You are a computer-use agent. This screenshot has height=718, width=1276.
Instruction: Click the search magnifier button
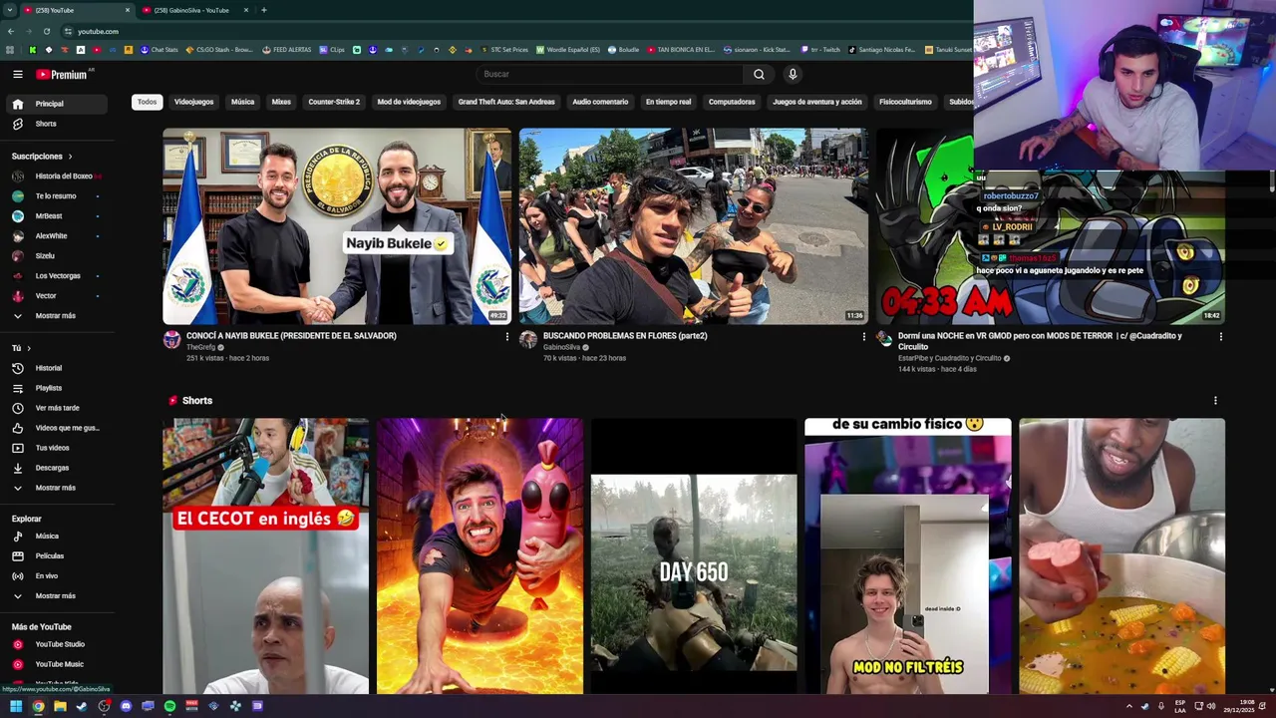point(759,74)
